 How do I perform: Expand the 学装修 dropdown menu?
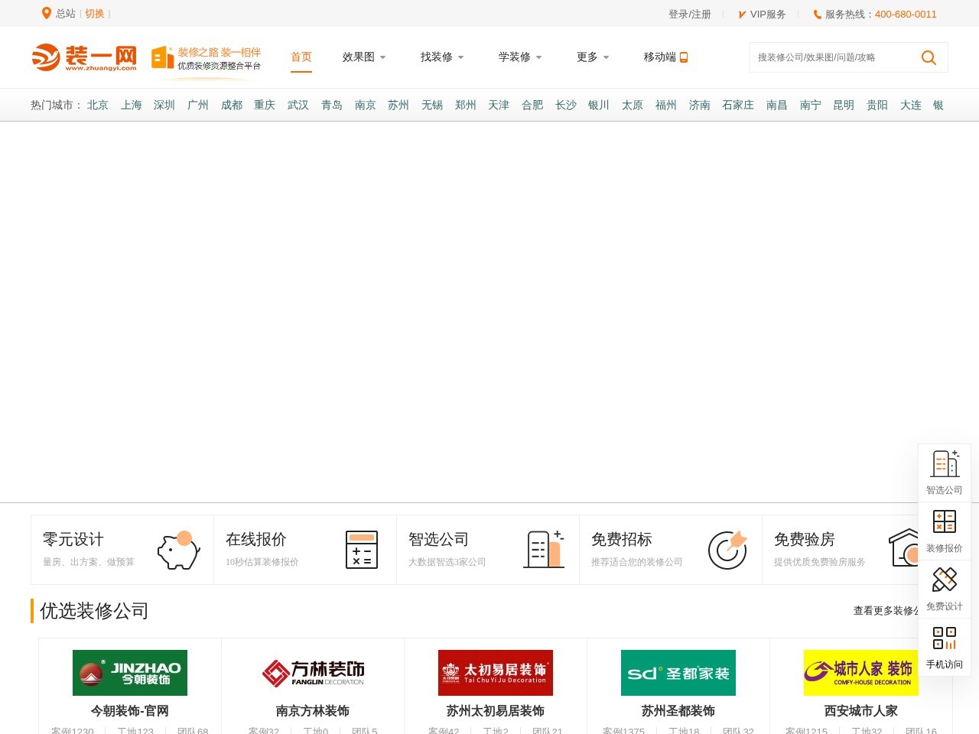pos(520,57)
